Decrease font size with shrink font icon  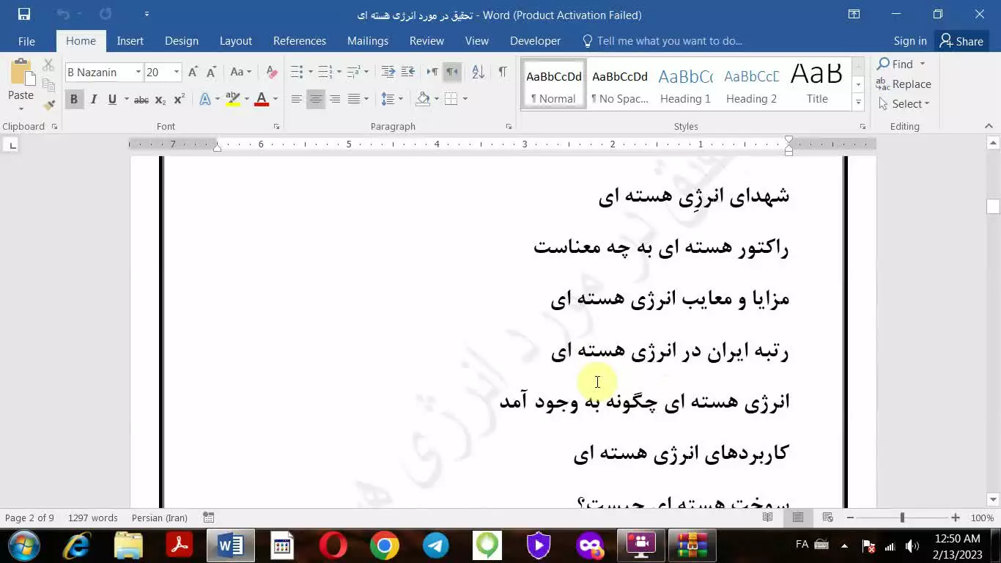[x=211, y=72]
